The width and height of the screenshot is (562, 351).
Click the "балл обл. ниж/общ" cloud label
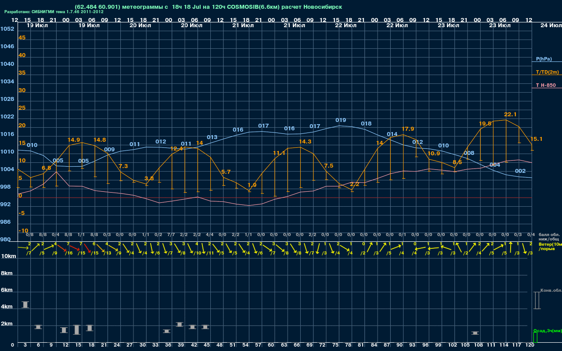(x=549, y=237)
